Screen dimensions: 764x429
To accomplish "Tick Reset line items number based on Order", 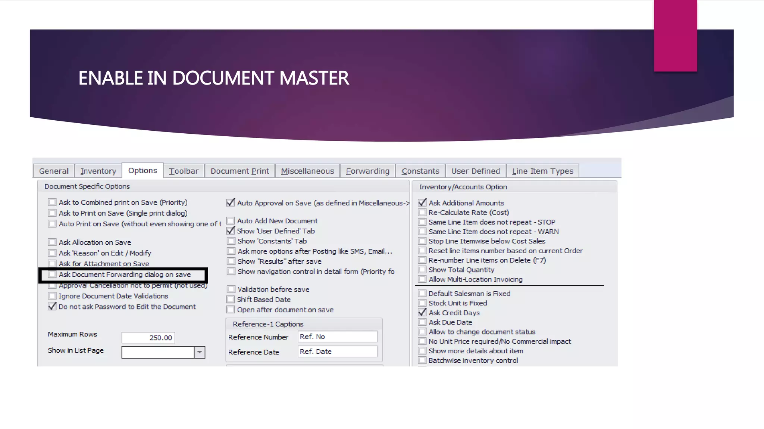I will click(x=422, y=251).
